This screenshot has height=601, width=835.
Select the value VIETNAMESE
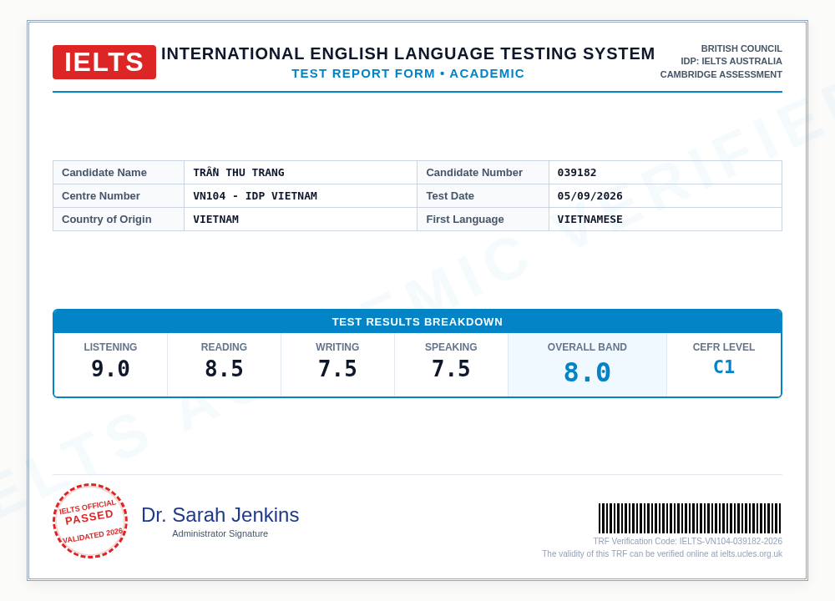pyautogui.click(x=590, y=220)
